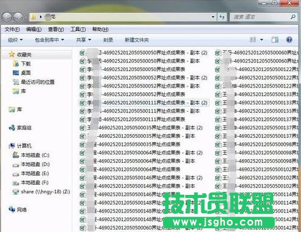Image resolution: width=301 pixels, height=232 pixels.
Task: Click the 家庭组 icon in sidebar
Action: [x=12, y=128]
